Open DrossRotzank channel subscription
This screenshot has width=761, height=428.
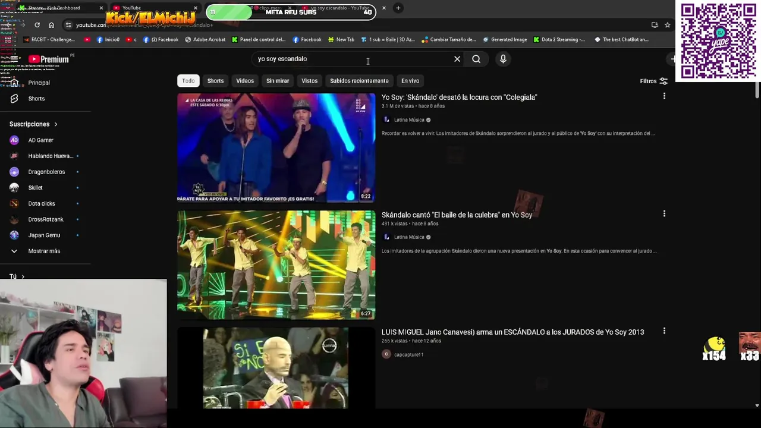point(45,219)
